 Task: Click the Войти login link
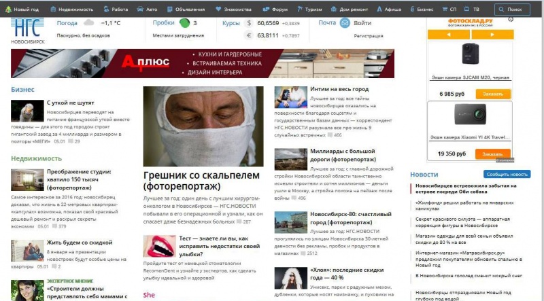362,23
